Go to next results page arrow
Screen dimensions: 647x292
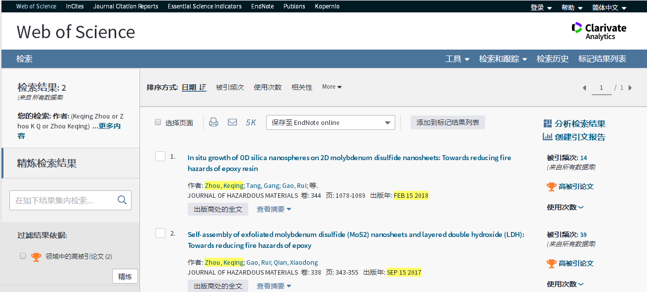click(x=630, y=88)
